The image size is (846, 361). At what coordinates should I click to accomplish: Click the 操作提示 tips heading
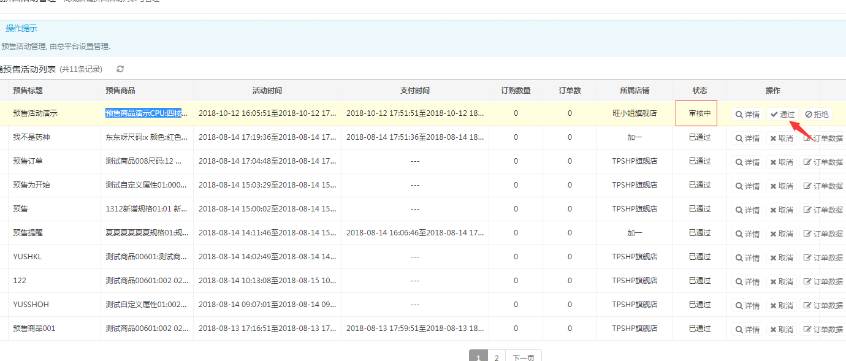coord(21,28)
